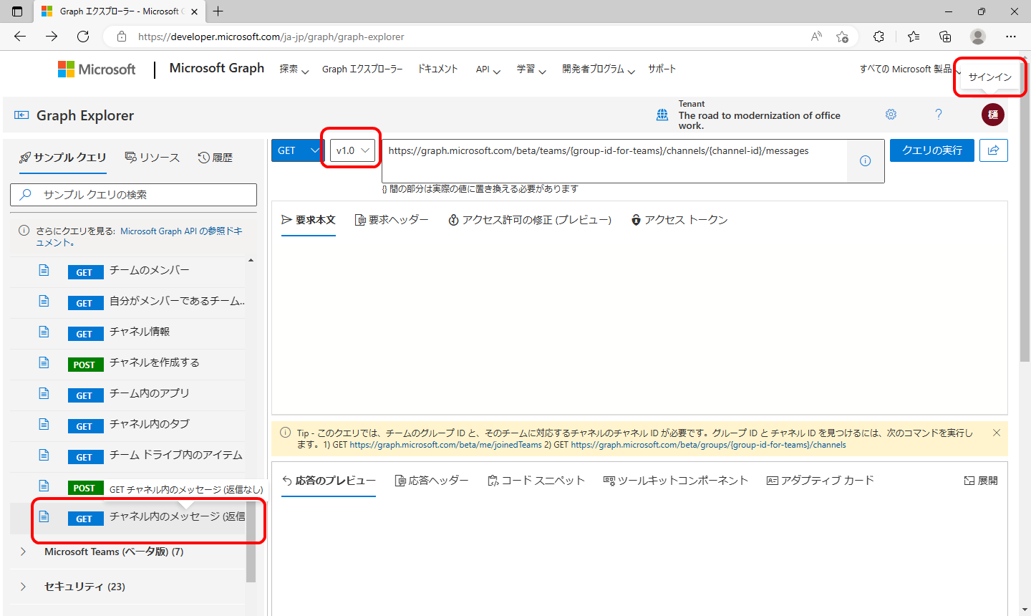Expand すべての Microsoft 製品 menu
Screen dimensions: 1031x616
pos(910,69)
